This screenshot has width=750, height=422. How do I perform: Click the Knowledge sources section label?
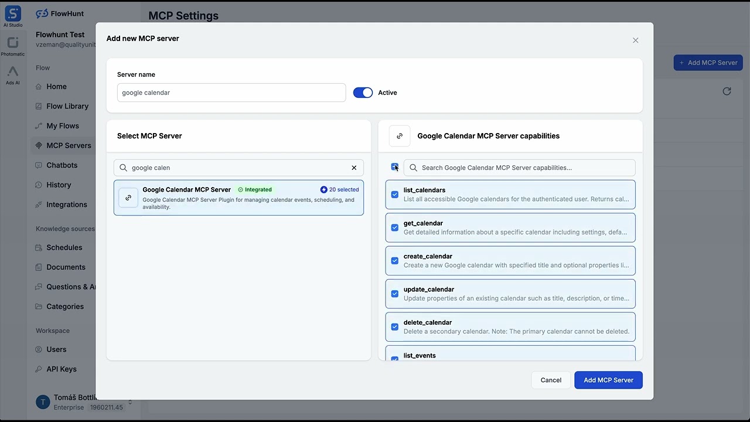(x=65, y=229)
